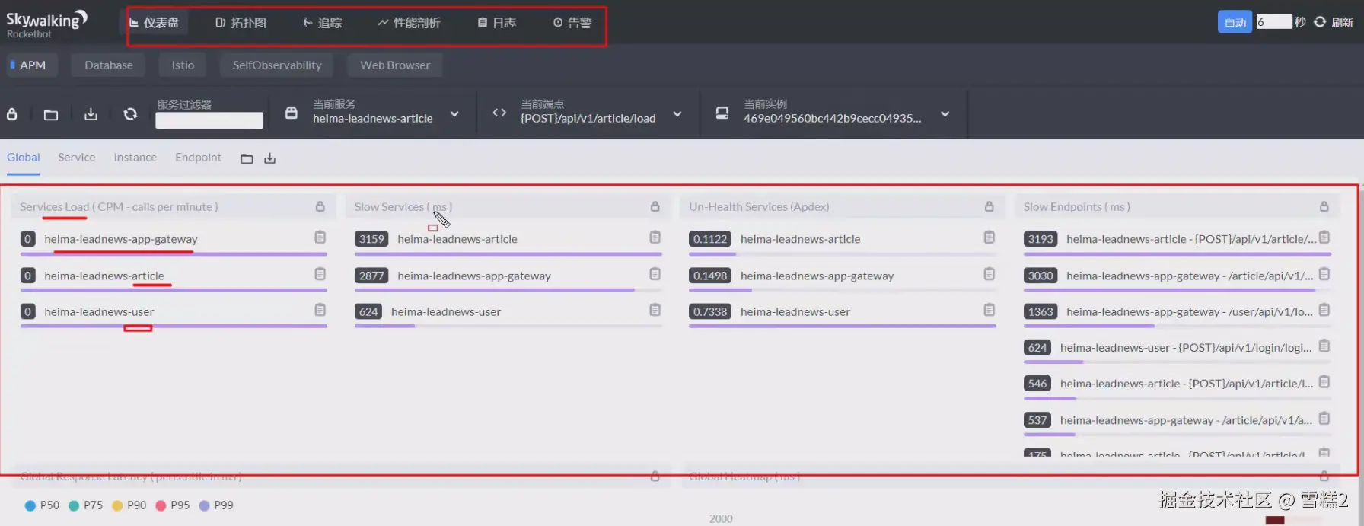Expand the 当前端点 endpoint dropdown
Viewport: 1364px width, 526px height.
pos(677,114)
